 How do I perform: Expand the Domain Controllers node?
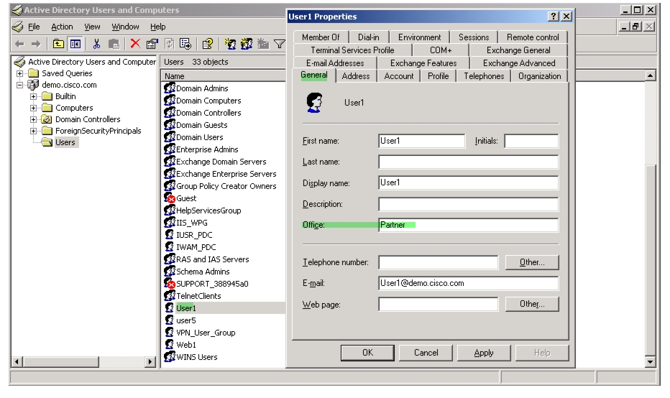tap(33, 119)
